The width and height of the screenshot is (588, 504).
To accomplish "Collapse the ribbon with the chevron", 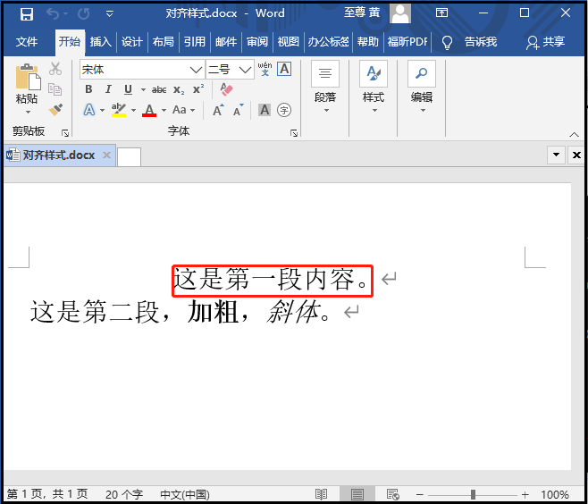I will coord(574,134).
